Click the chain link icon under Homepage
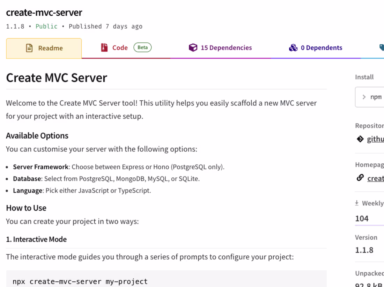The width and height of the screenshot is (384, 287). point(360,177)
